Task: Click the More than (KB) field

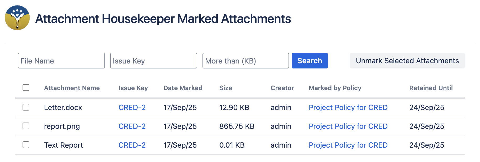Action: (x=246, y=61)
